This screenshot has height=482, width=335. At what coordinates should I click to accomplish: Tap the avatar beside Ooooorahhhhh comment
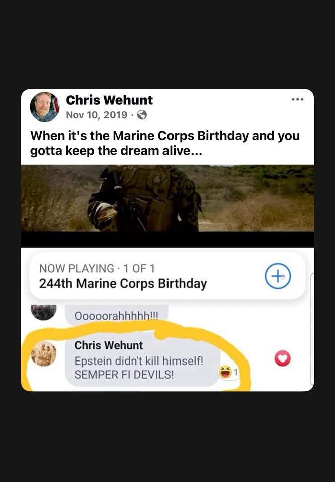(44, 312)
